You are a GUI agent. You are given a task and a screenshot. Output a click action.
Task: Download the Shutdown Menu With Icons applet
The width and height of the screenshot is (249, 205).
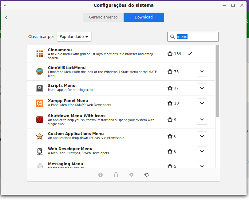pyautogui.click(x=202, y=120)
